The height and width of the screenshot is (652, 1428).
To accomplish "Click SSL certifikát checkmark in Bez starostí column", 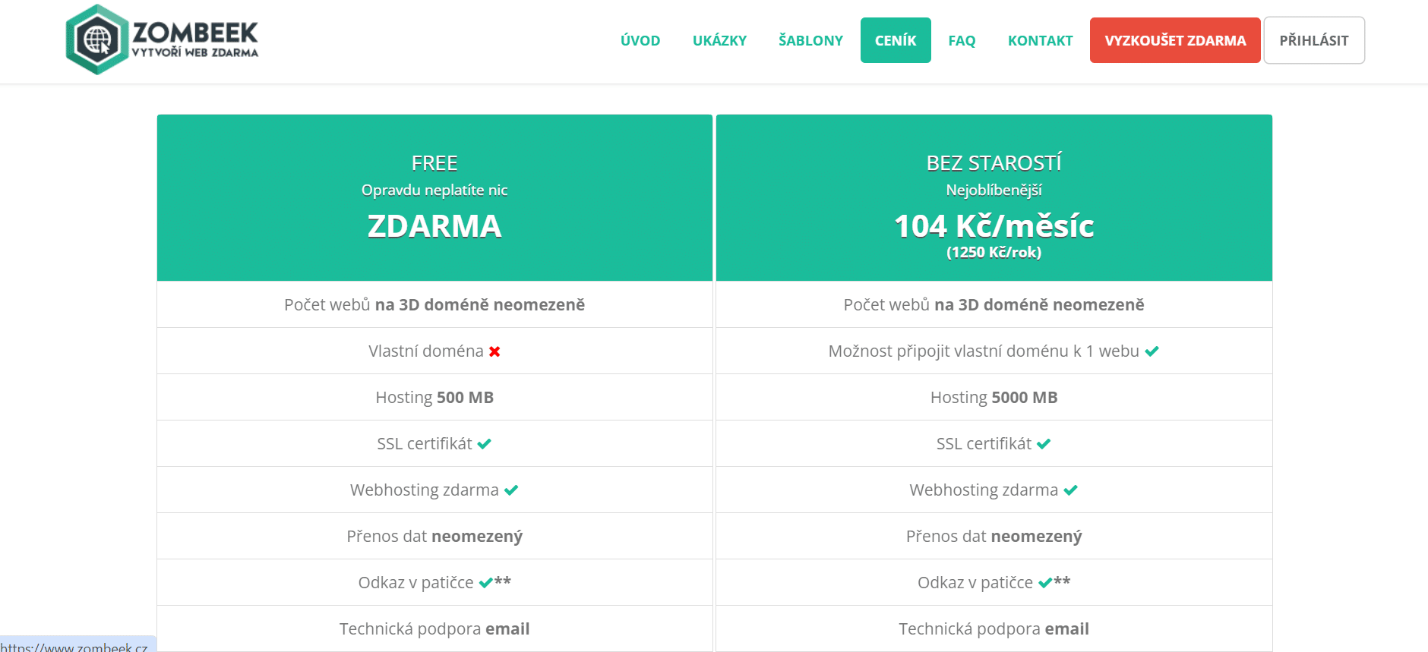I will point(1044,444).
